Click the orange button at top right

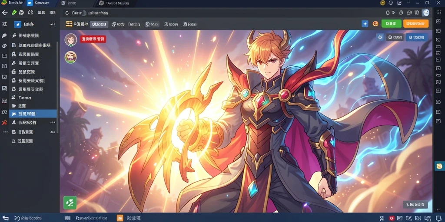click(416, 23)
